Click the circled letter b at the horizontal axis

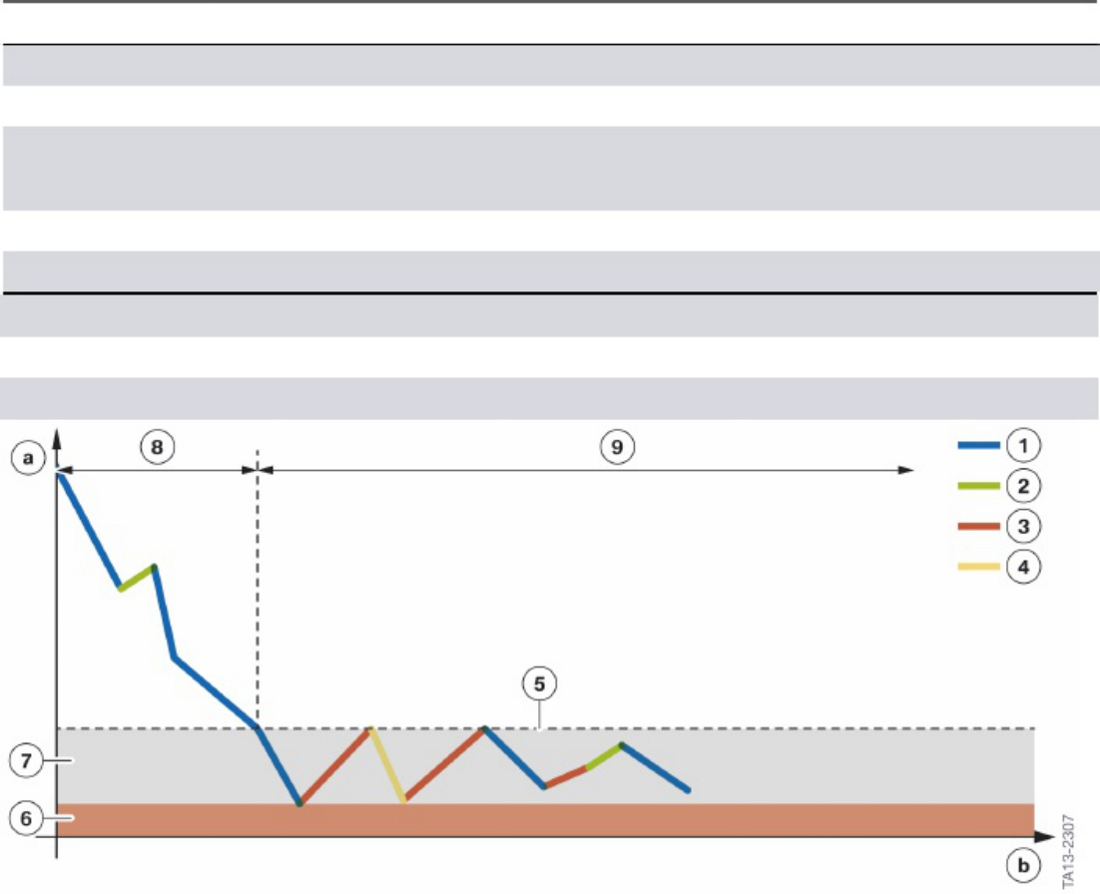(1023, 866)
